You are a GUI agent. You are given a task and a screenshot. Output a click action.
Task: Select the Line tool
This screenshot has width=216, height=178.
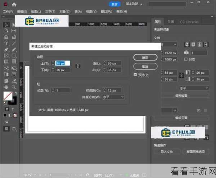pyautogui.click(x=14, y=44)
